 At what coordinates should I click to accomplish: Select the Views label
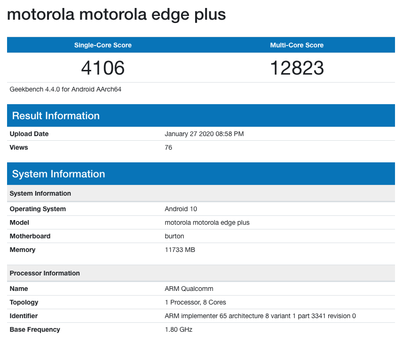click(x=19, y=147)
